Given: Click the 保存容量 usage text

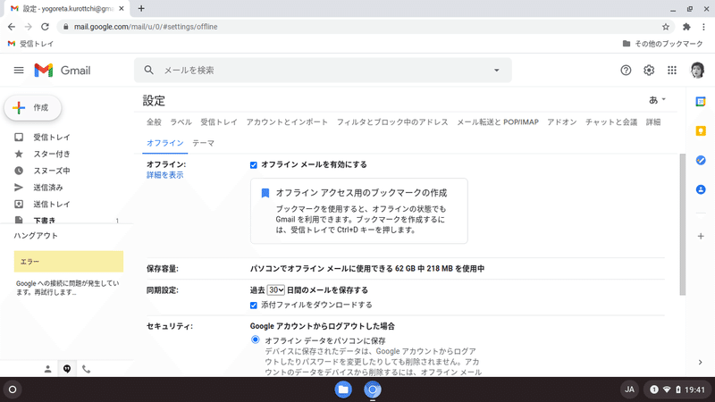Looking at the screenshot, I should (x=367, y=269).
